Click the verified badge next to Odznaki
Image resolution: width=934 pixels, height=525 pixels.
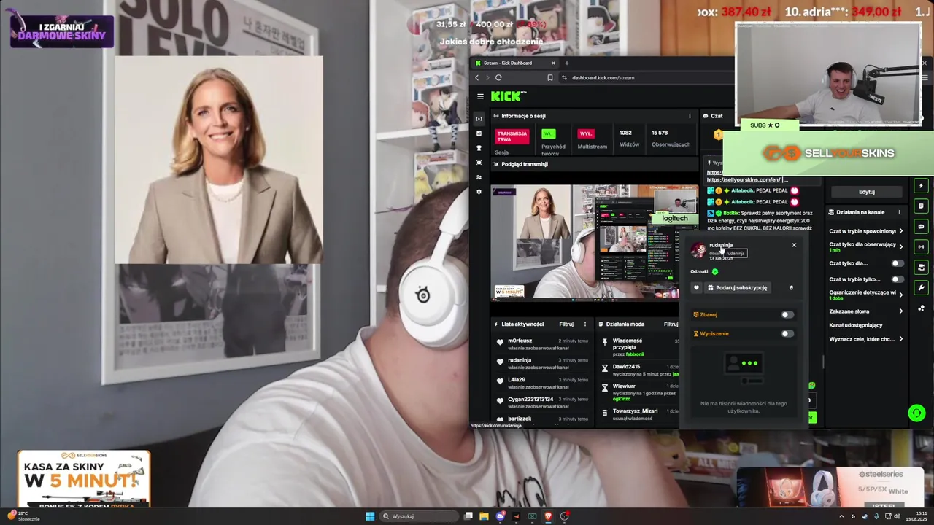714,271
